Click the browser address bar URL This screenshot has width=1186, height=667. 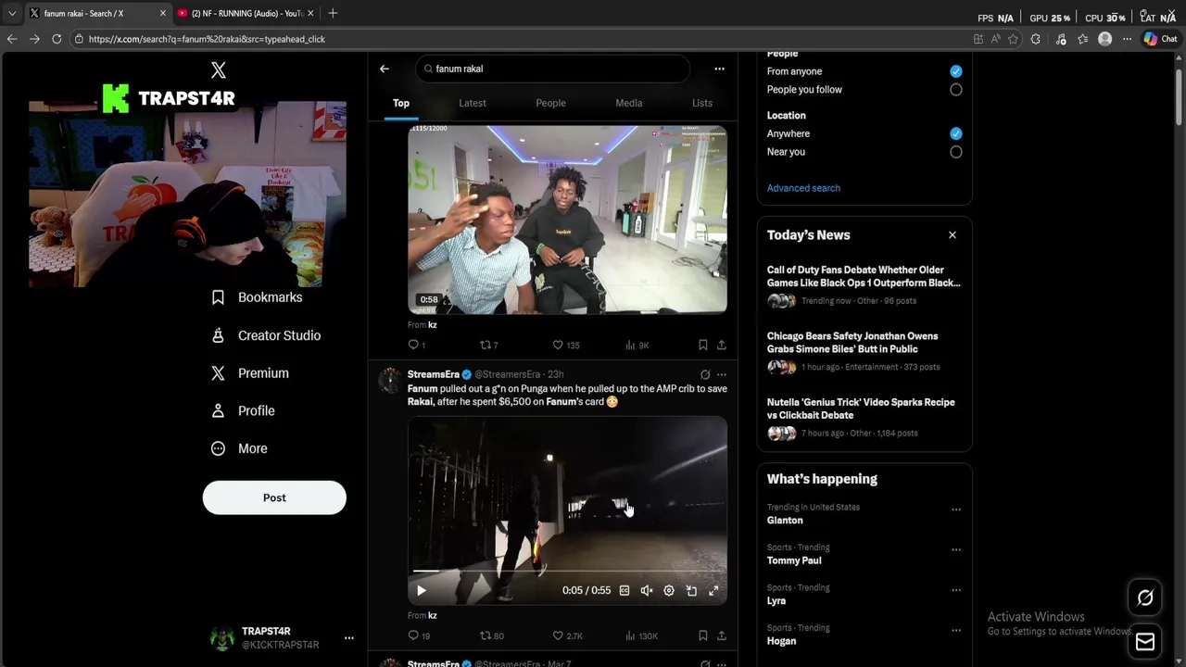coord(206,39)
